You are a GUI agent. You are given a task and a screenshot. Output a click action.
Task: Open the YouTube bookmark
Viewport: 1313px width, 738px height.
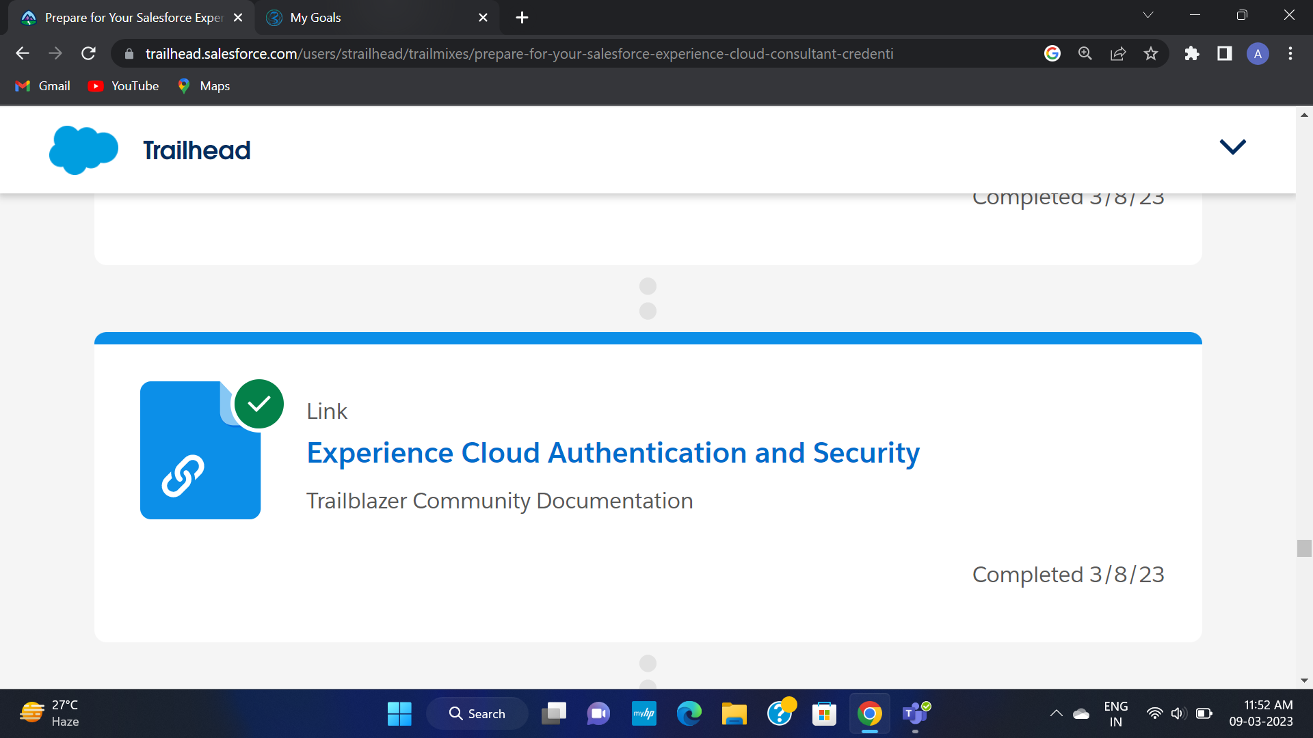(124, 86)
